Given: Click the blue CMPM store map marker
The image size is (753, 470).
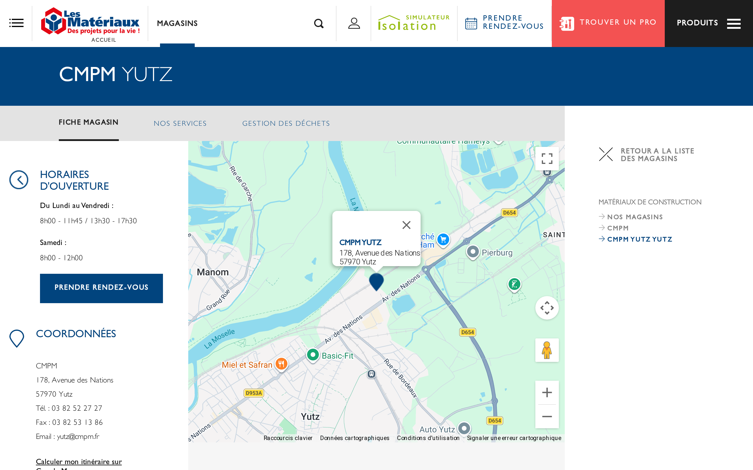Looking at the screenshot, I should pos(376,282).
